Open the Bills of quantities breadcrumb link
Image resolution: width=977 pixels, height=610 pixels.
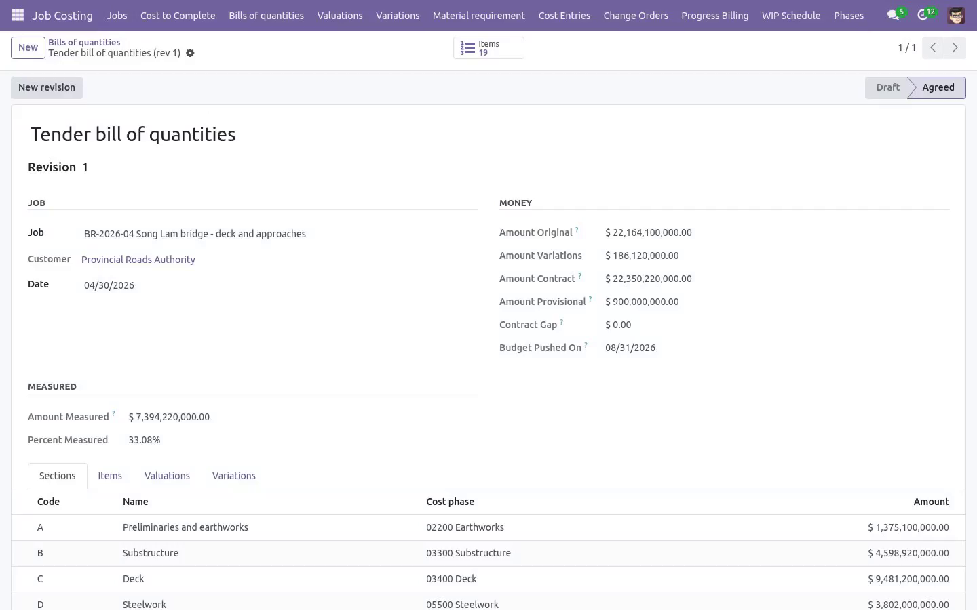pyautogui.click(x=84, y=42)
